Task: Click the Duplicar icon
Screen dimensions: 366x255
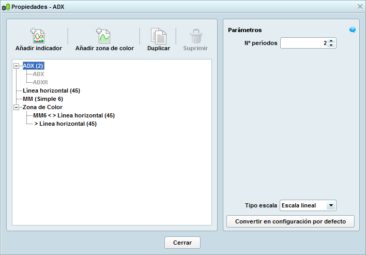Action: tap(158, 36)
